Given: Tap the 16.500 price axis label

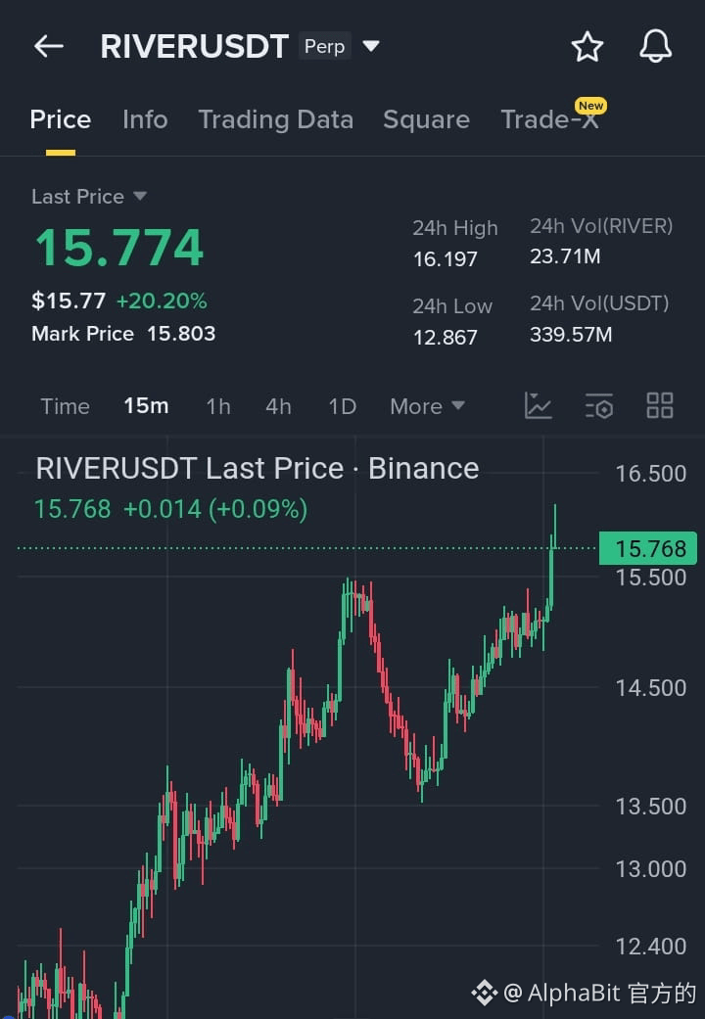Looking at the screenshot, I should 651,473.
